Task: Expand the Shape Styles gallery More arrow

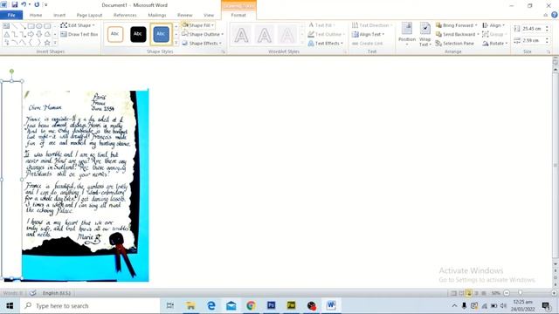Action: pos(176,43)
